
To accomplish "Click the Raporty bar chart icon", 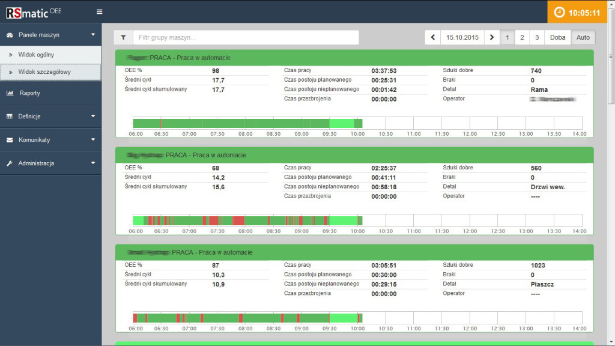I will tap(10, 93).
